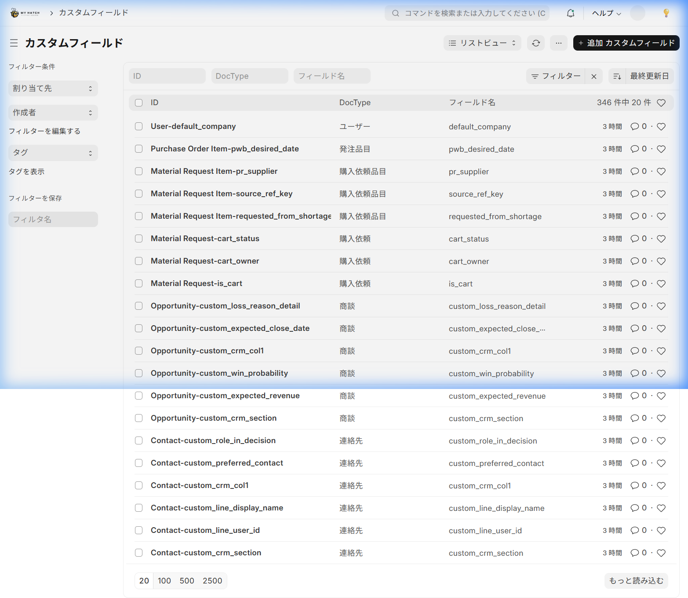Screen dimensions: 688x598
Task: Set page size to 500
Action: click(x=187, y=581)
